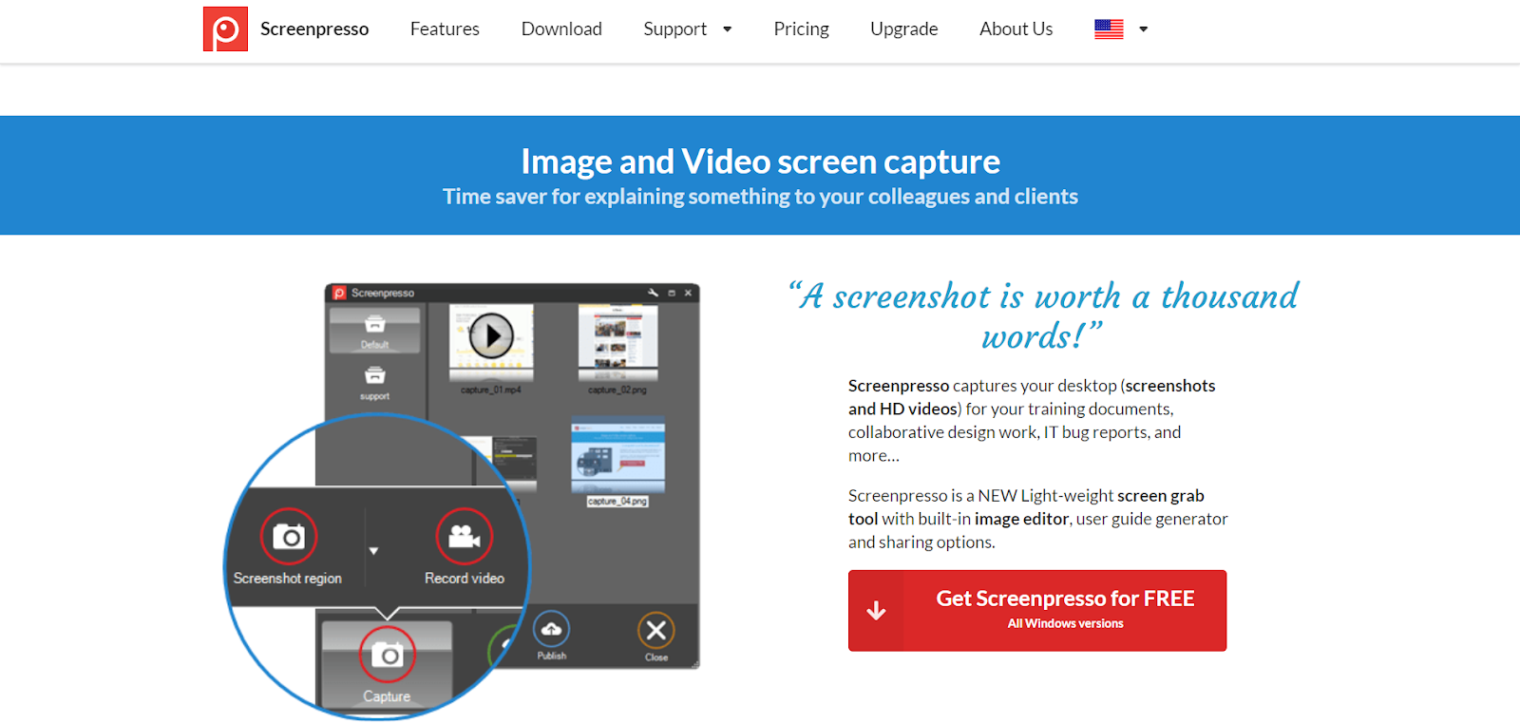
Task: Click the "capture_01.mp4" file name label
Action: tap(491, 390)
